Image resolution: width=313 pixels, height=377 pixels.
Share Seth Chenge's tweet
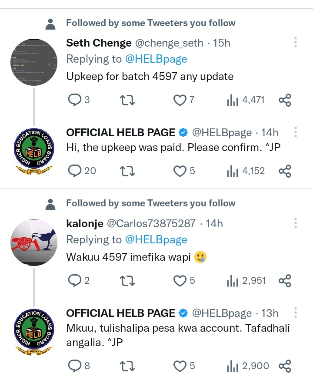(x=285, y=100)
